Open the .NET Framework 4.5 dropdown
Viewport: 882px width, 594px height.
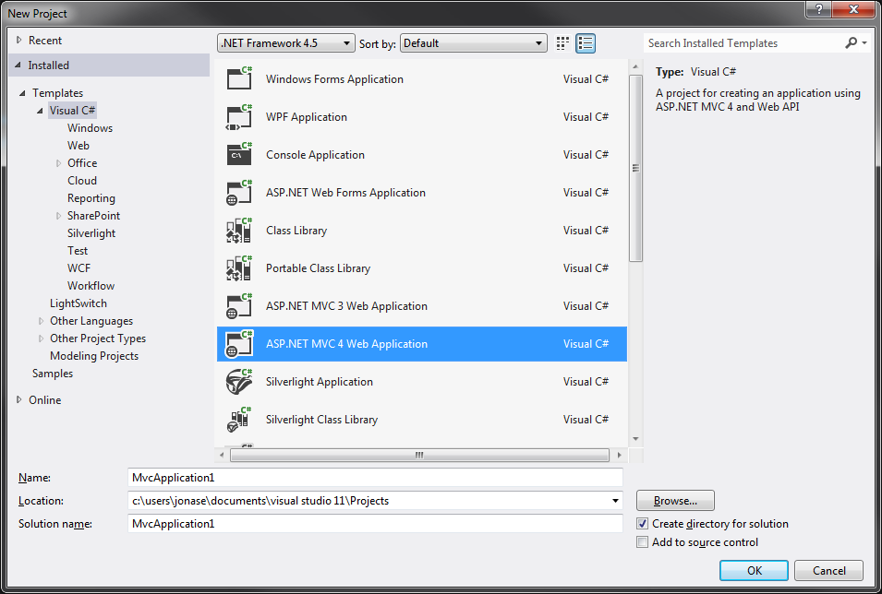pyautogui.click(x=344, y=42)
